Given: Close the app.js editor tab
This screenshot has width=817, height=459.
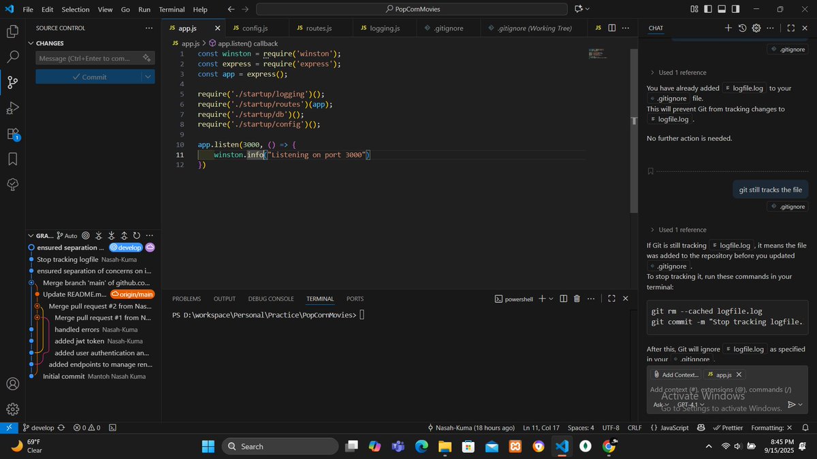Looking at the screenshot, I should [218, 28].
